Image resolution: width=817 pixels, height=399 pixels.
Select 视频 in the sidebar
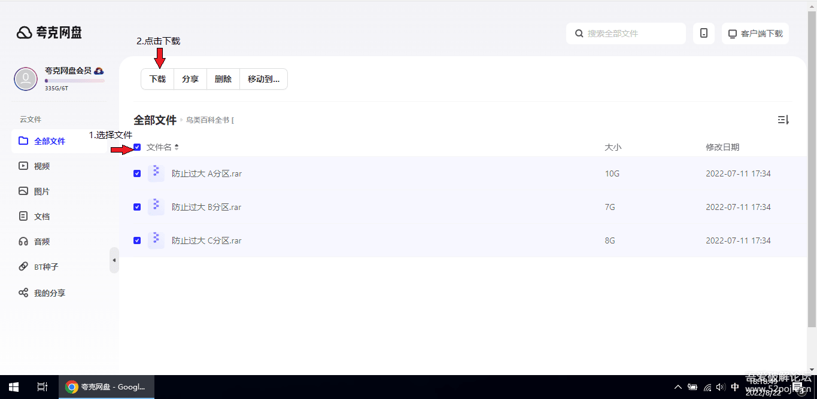click(x=41, y=166)
